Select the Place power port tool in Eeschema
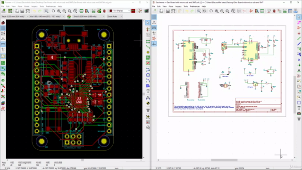The width and height of the screenshot is (302, 170). (299, 33)
